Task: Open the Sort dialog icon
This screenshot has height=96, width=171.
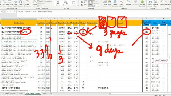Action: point(85,3)
